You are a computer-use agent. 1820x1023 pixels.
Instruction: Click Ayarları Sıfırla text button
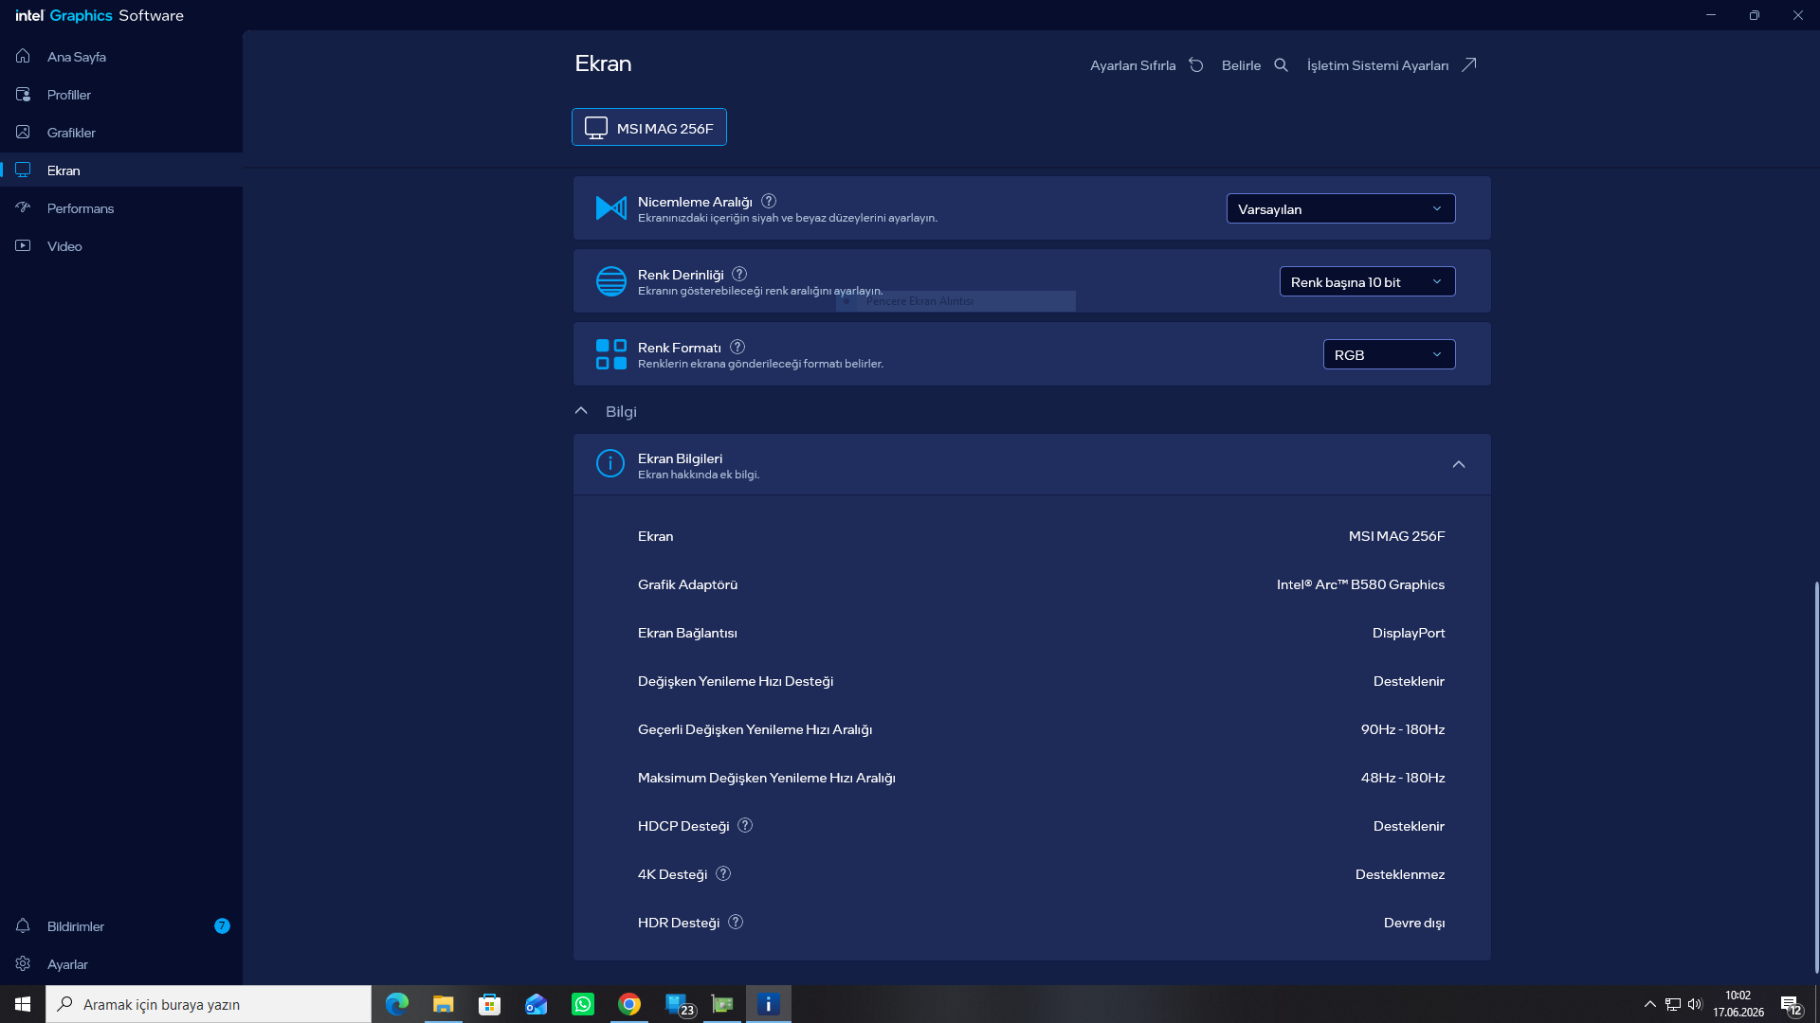tap(1133, 65)
